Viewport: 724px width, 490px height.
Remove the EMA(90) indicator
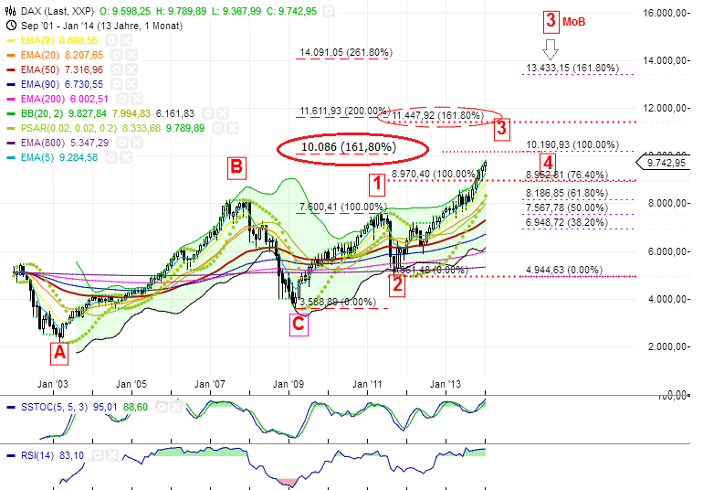131,84
